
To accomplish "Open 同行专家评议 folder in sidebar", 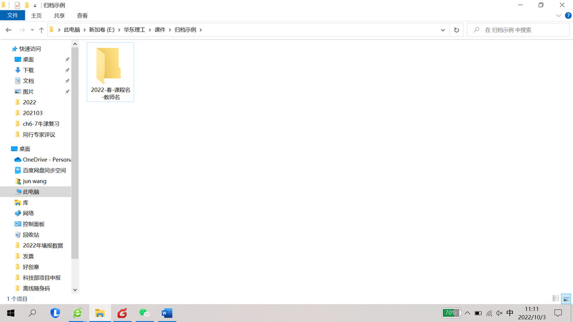I will 39,135.
